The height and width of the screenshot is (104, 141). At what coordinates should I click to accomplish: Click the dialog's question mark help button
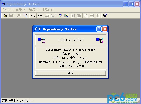click(x=99, y=29)
